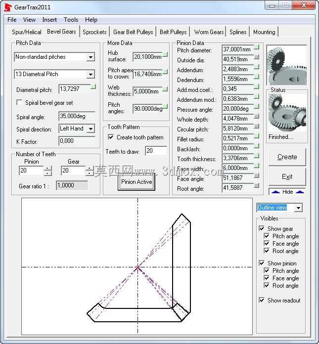Click gray indicator beside Circular pitch value

256,126
